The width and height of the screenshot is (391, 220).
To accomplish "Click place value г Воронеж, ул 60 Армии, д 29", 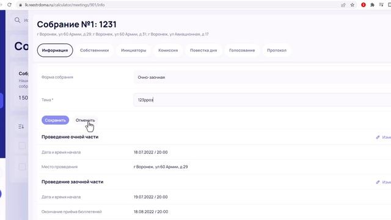I will pos(161,167).
